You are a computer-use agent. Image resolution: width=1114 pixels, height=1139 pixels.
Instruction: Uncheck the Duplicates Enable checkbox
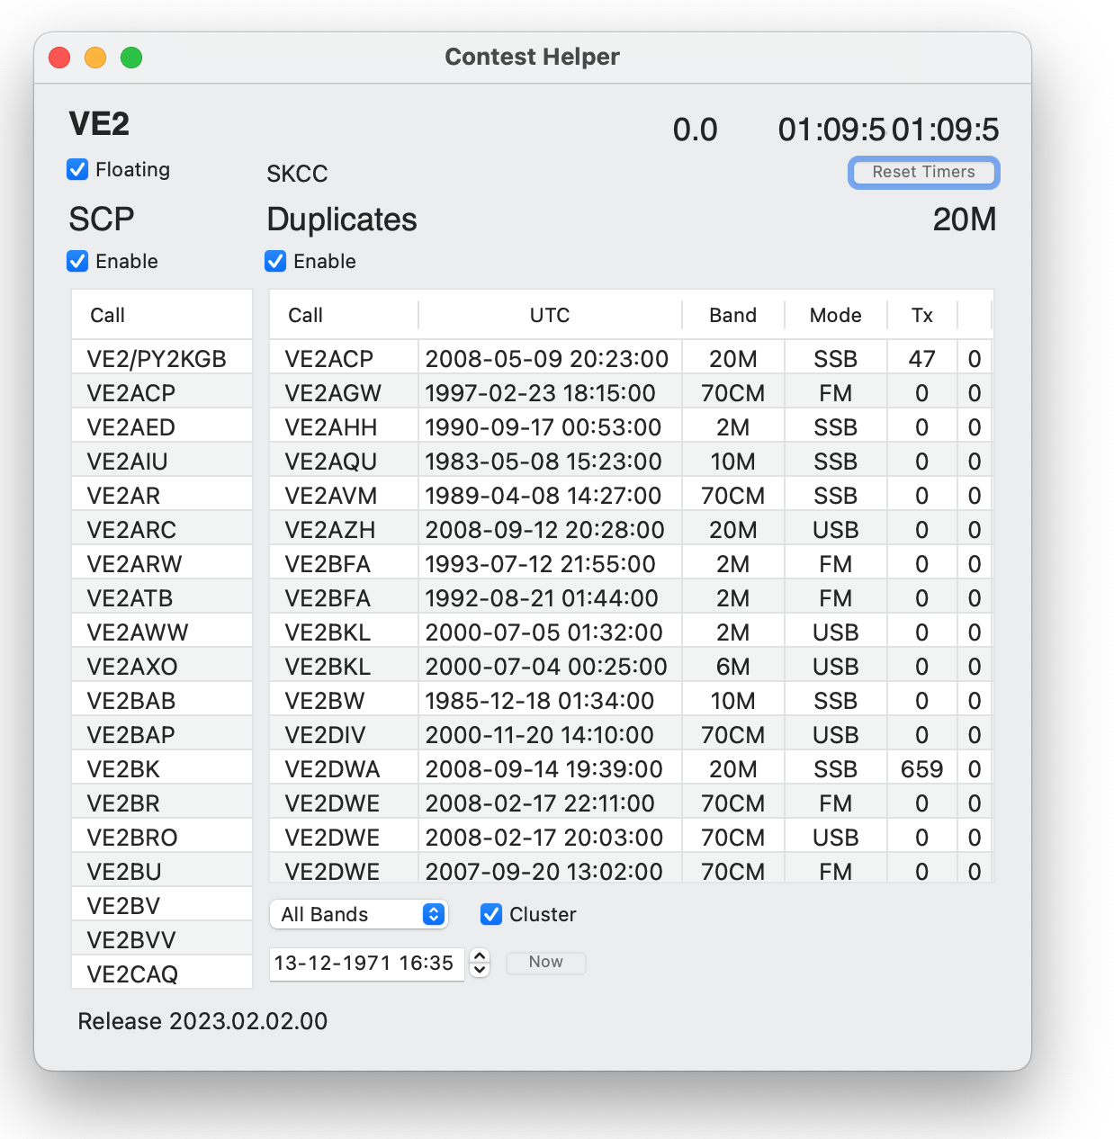click(276, 262)
